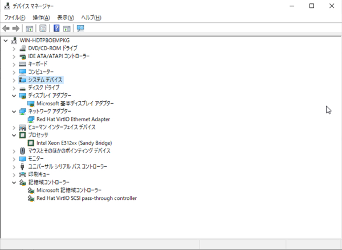Viewport: 342px width, 250px height.
Task: Close the Device Manager window
Action: tap(332, 6)
